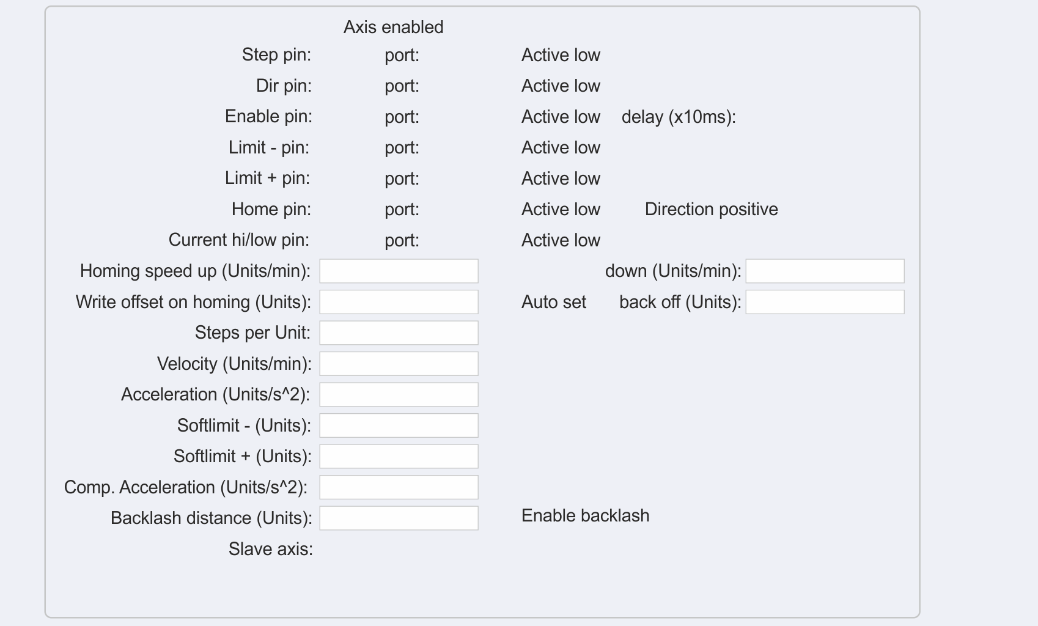Toggle the Enable backlash option

[x=585, y=515]
